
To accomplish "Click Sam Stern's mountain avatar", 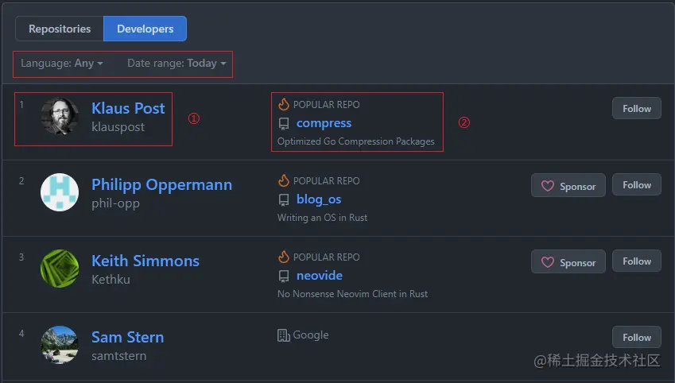I will (60, 345).
